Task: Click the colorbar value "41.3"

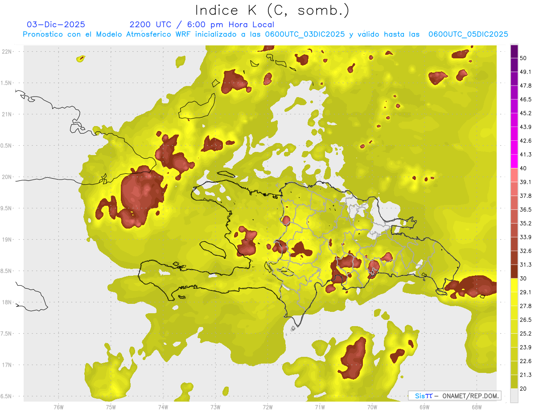Action: pyautogui.click(x=526, y=155)
